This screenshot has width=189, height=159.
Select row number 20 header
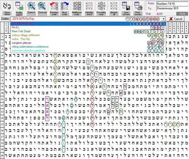2,155
